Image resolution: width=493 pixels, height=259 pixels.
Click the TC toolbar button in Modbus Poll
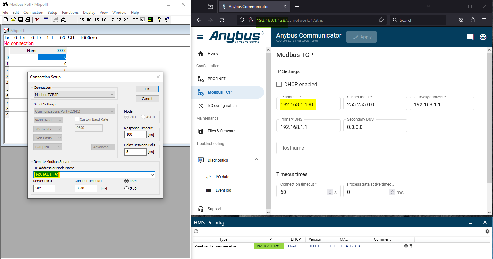pos(135,20)
